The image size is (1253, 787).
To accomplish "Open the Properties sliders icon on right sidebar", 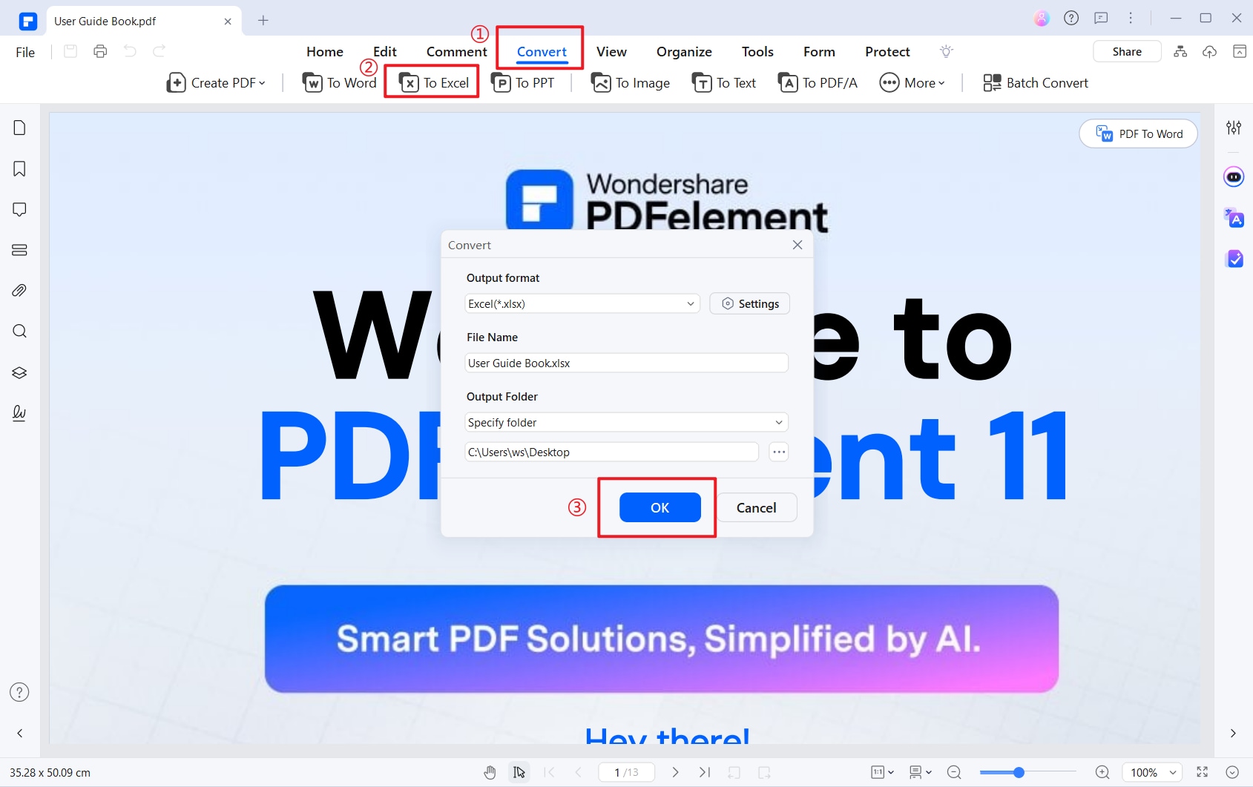I will [1234, 128].
